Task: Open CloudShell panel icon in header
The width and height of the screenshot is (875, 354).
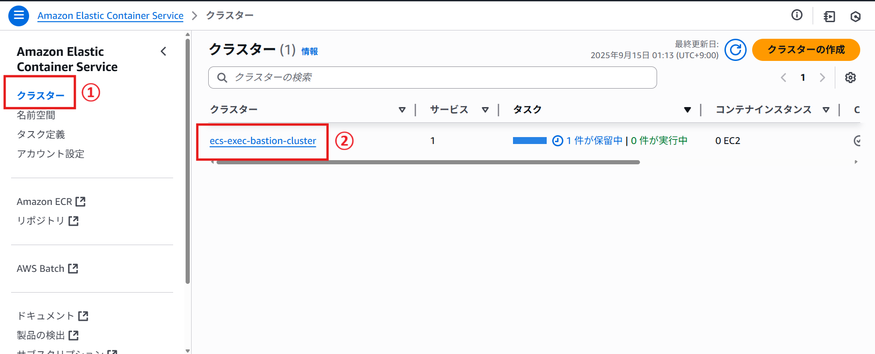Action: (x=829, y=17)
